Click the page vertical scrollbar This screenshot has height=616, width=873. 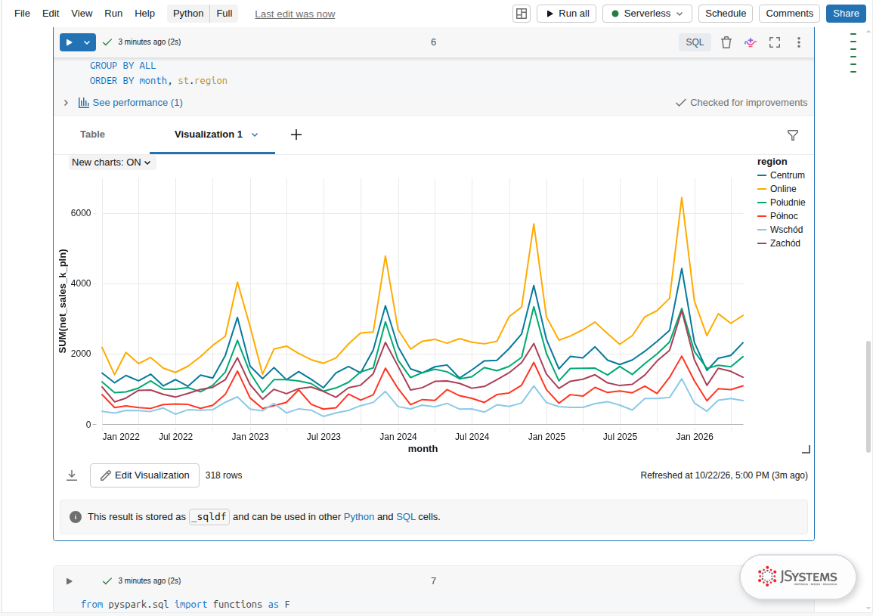point(868,397)
